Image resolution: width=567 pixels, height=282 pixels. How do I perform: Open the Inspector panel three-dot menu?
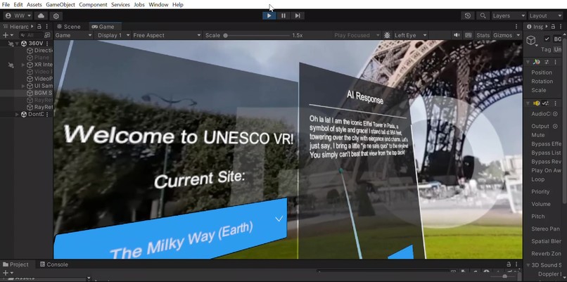[559, 27]
